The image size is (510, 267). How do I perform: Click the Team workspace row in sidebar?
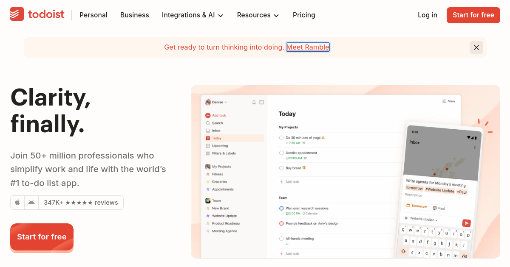pyautogui.click(x=213, y=200)
